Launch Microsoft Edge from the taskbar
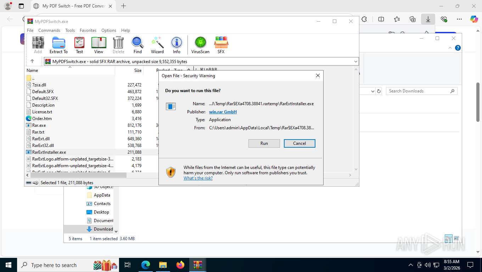Viewport: 482px width, 272px height. point(145,265)
